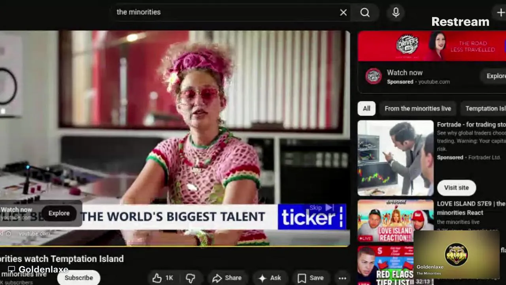
Task: Click the Goldenlaxe bear avatar overlay
Action: [456, 255]
